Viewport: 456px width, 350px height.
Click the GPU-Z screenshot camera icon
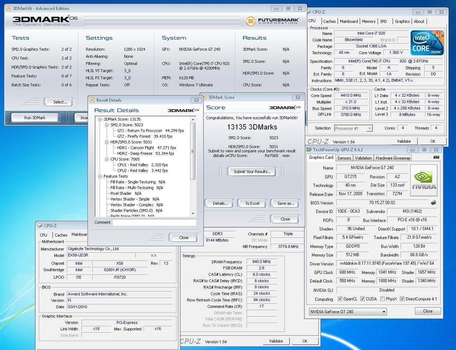436,157
